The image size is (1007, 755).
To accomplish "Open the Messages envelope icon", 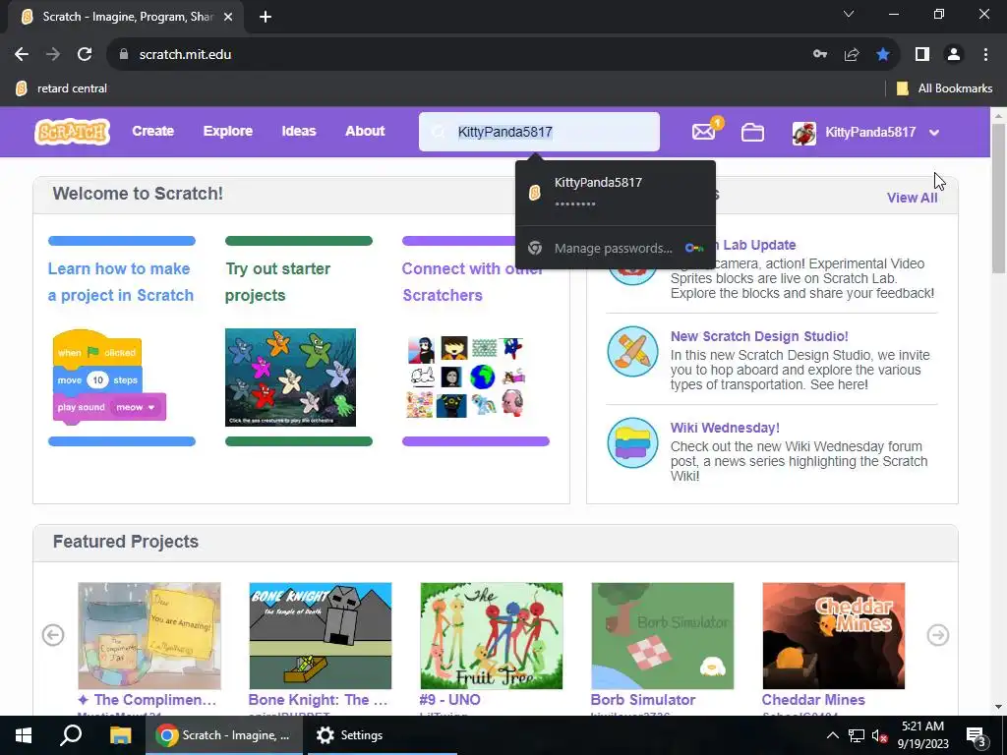I will (704, 133).
